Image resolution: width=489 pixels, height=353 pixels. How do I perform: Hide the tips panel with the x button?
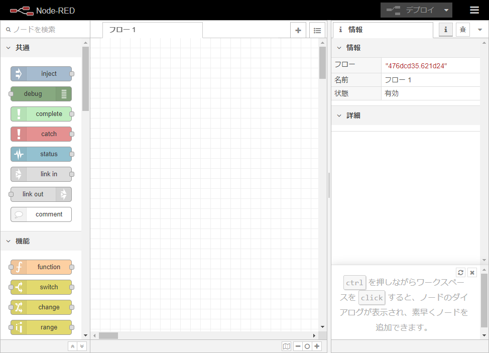472,272
